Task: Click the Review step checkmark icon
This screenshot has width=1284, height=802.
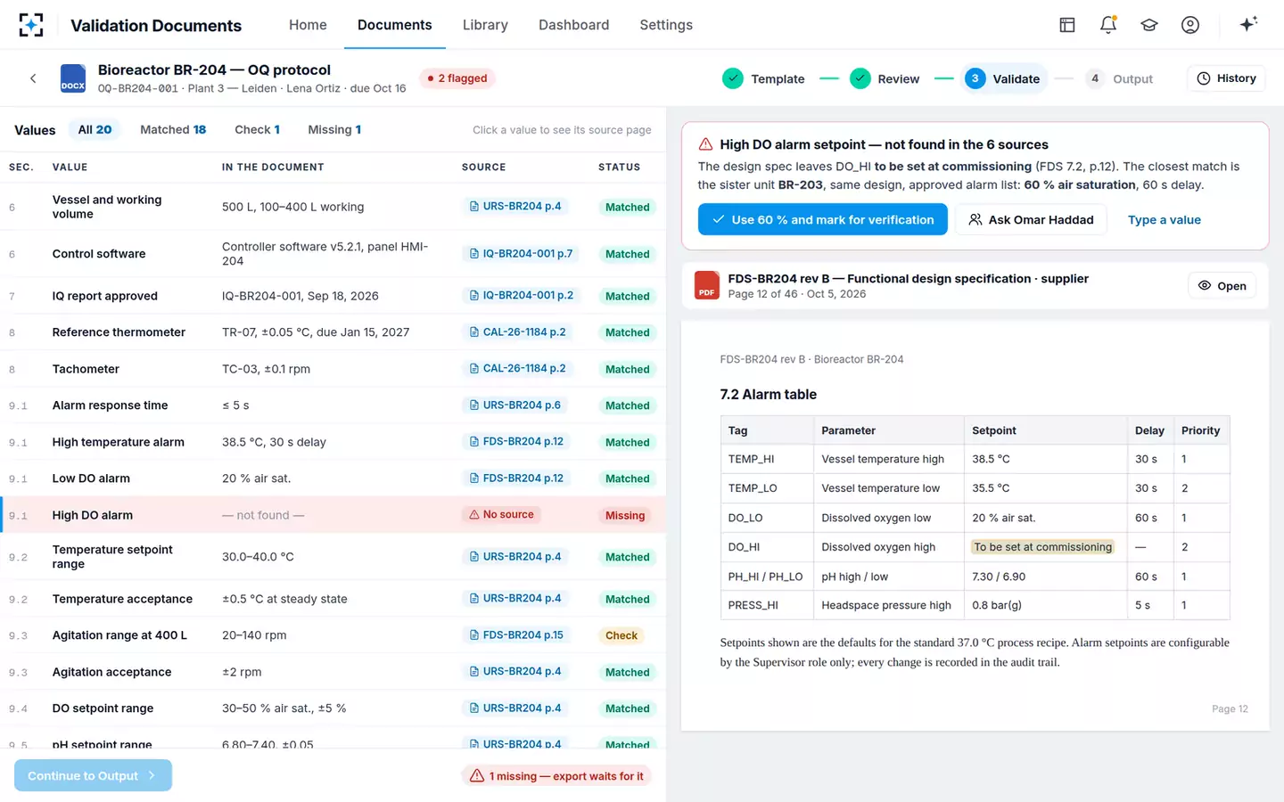Action: (860, 78)
